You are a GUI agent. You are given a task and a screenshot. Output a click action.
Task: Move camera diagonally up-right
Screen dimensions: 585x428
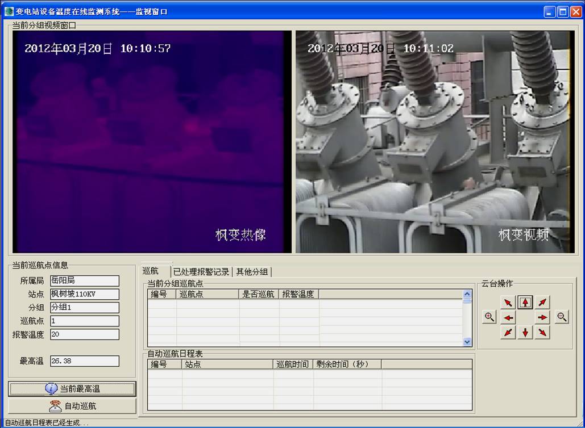click(543, 303)
